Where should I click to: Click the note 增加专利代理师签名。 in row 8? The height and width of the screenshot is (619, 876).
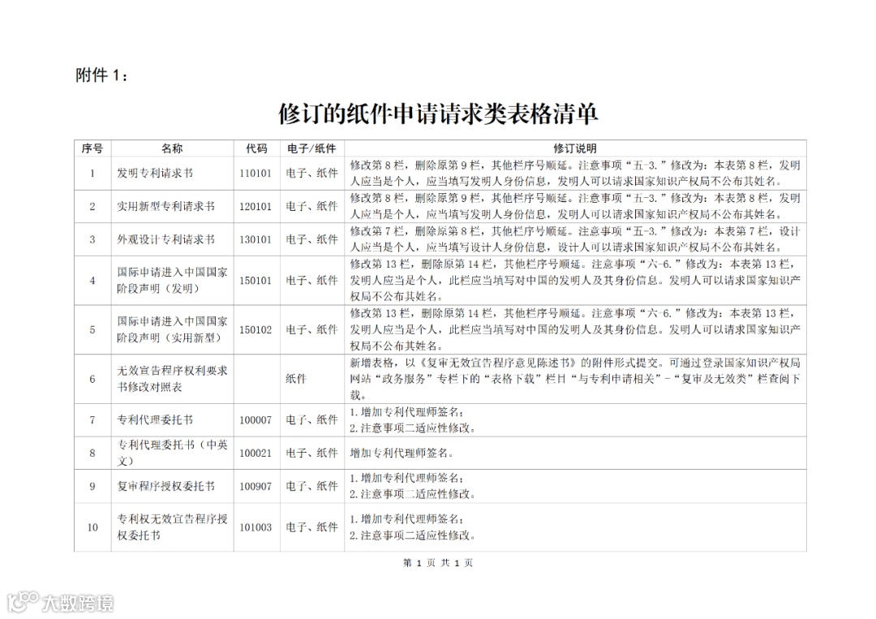[x=402, y=453]
